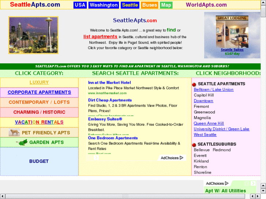Click Fremont neighborhood text
This screenshot has height=199, width=266.
pyautogui.click(x=201, y=106)
